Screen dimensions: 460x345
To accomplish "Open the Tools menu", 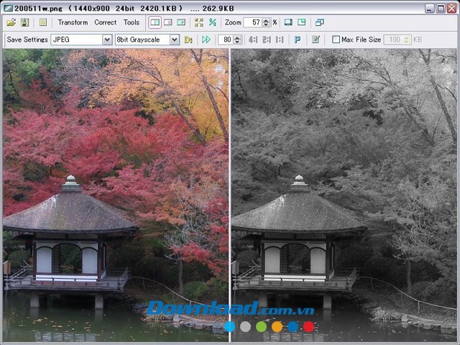I will point(132,22).
